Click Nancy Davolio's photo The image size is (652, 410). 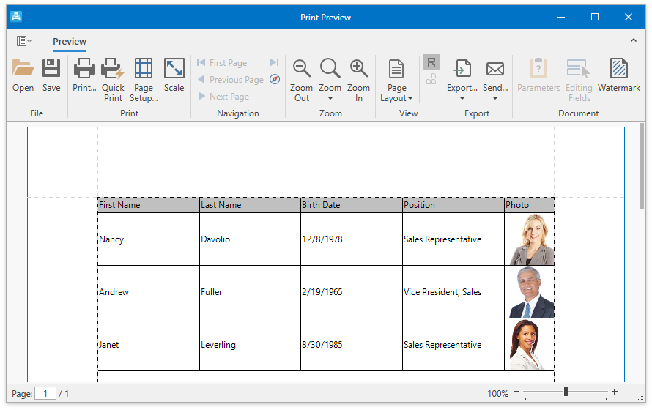coord(530,239)
